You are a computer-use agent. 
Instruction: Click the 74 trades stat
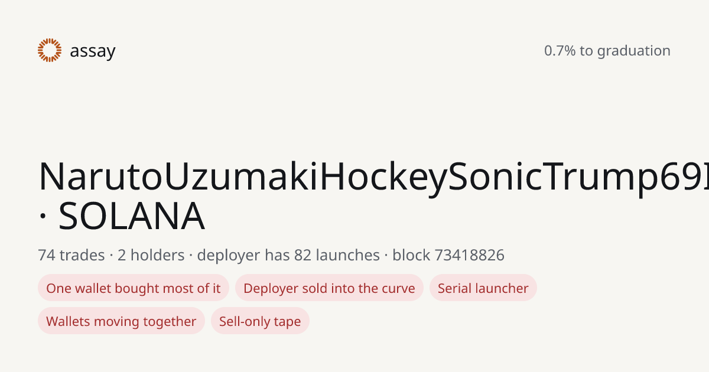pyautogui.click(x=71, y=255)
